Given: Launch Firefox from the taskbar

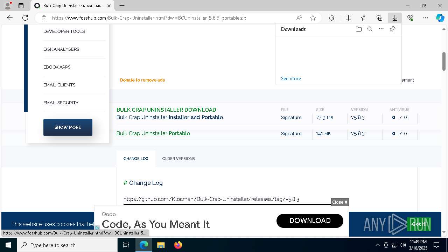Looking at the screenshot, I should pos(178,245).
